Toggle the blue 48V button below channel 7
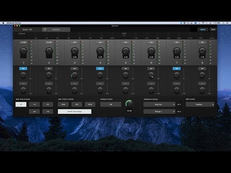This screenshot has height=173, width=231. coord(177,69)
